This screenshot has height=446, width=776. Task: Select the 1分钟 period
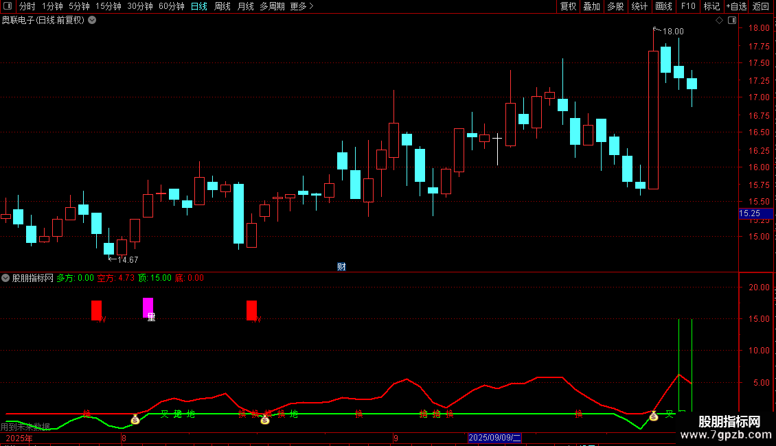(52, 6)
